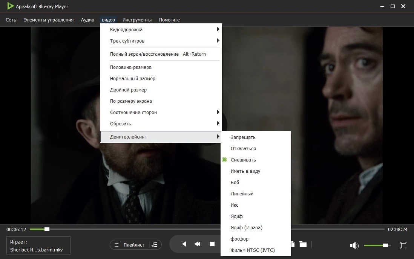Minimize the player window
This screenshot has height=259, width=414.
[382, 6]
